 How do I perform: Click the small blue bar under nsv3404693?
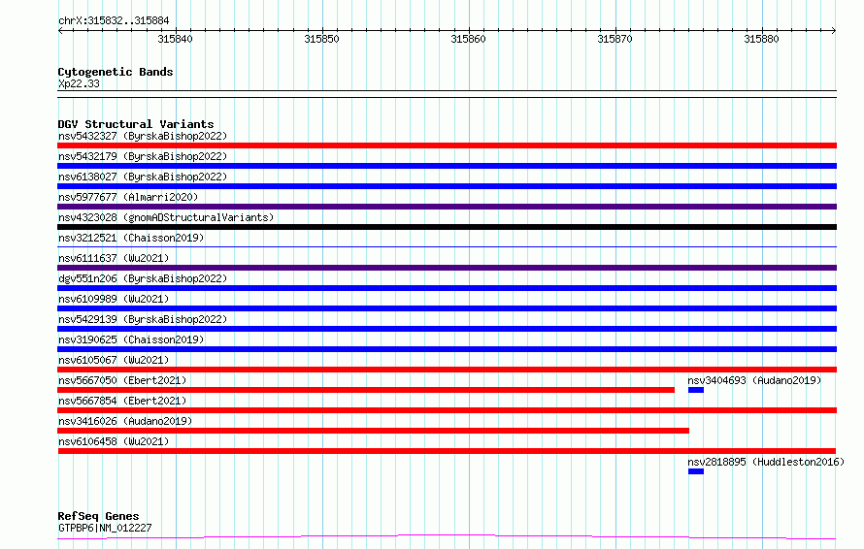(x=696, y=390)
